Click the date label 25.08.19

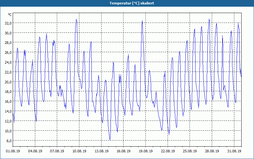click(x=190, y=151)
